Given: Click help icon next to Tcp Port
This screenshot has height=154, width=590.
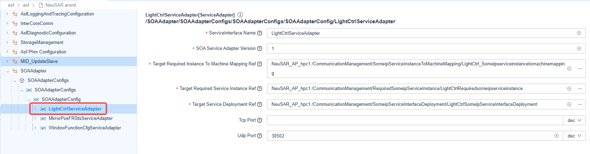Looking at the screenshot, I should (260, 120).
